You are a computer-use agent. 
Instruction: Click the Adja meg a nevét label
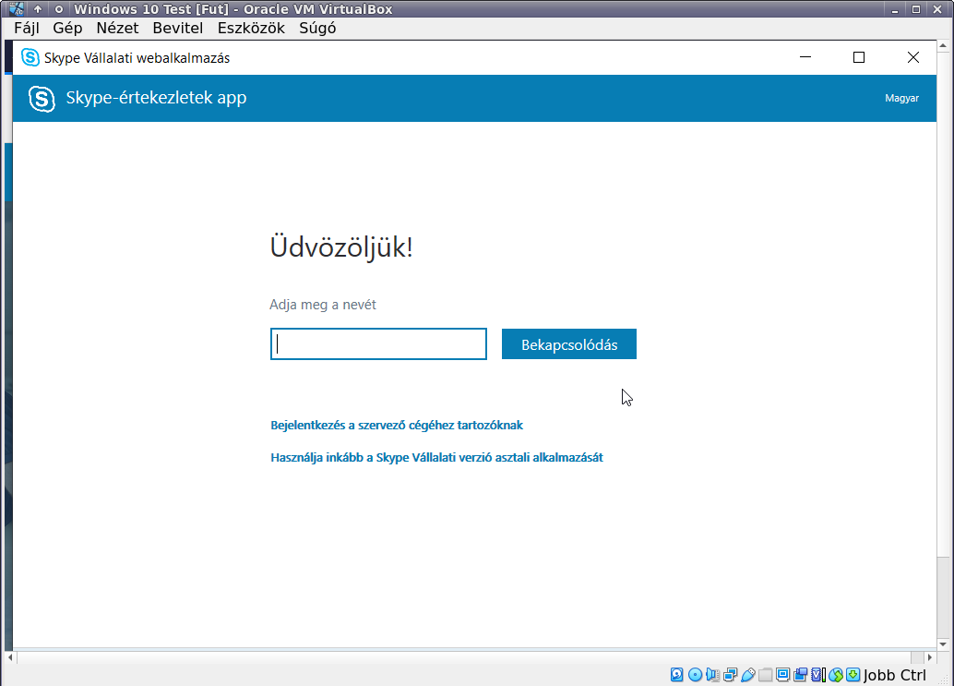(x=323, y=305)
